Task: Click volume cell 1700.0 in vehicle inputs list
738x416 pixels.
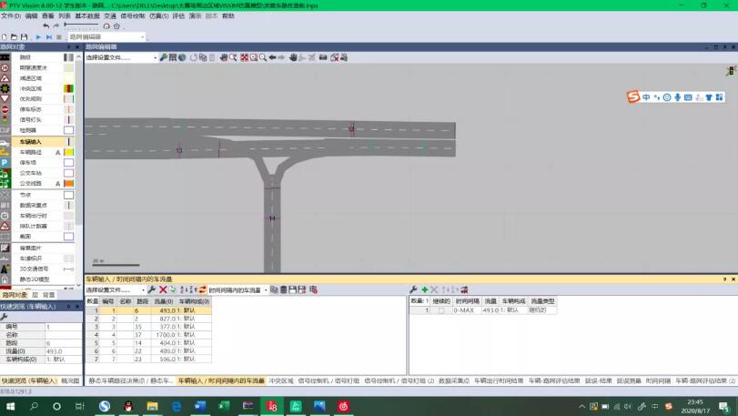Action: 163,335
